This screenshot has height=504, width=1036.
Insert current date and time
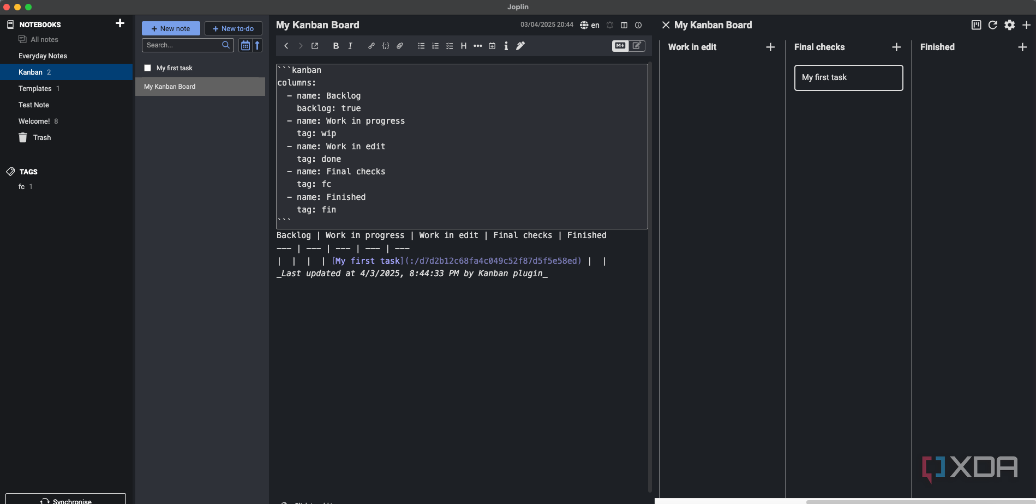pos(492,46)
